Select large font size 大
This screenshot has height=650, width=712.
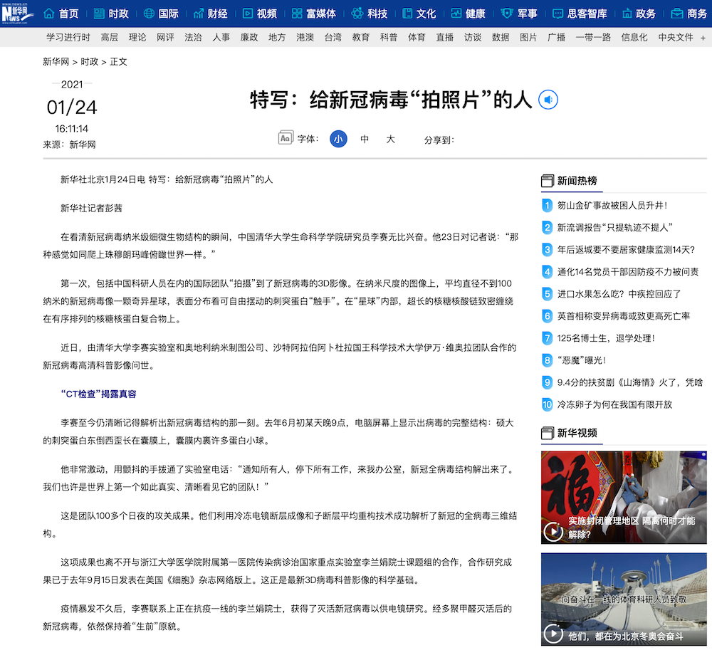click(x=390, y=139)
